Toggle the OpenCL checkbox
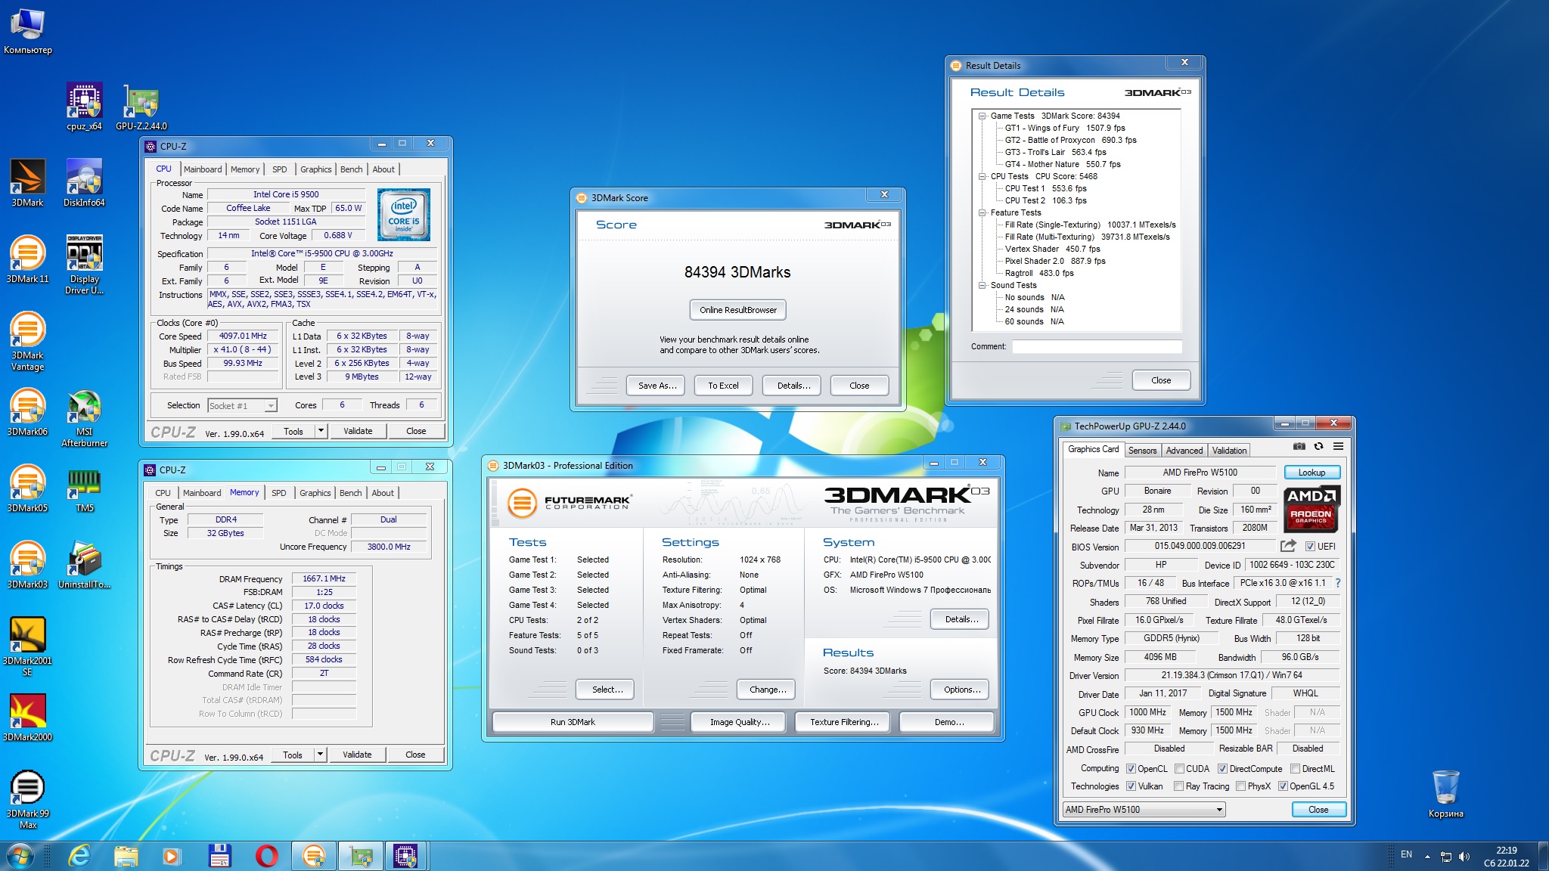Viewport: 1549px width, 871px height. pyautogui.click(x=1131, y=769)
